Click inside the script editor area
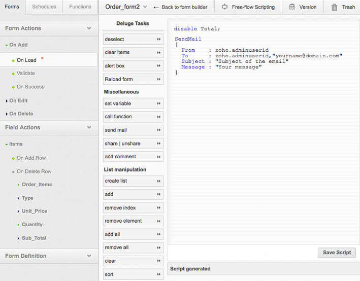 [264, 152]
